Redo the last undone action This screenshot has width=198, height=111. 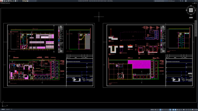click(x=20, y=1)
